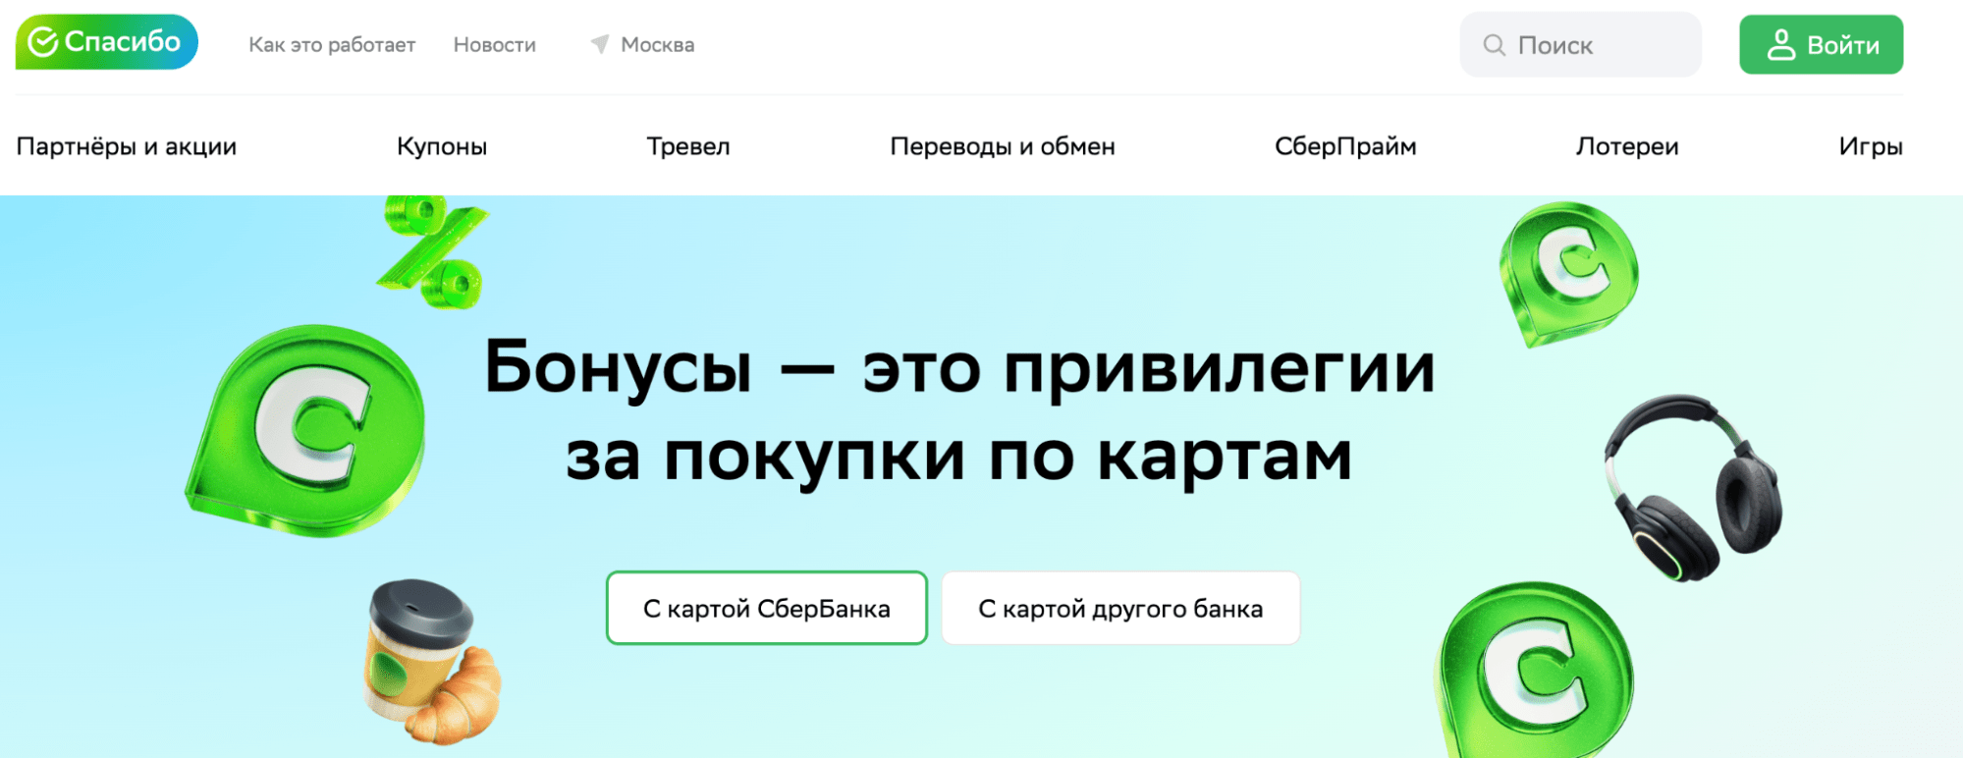Open the Тревел menu item
Image resolution: width=1963 pixels, height=759 pixels.
tap(688, 146)
